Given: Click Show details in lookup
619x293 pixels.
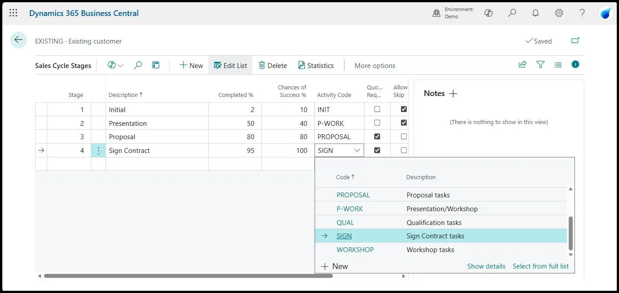Looking at the screenshot, I should click(486, 266).
